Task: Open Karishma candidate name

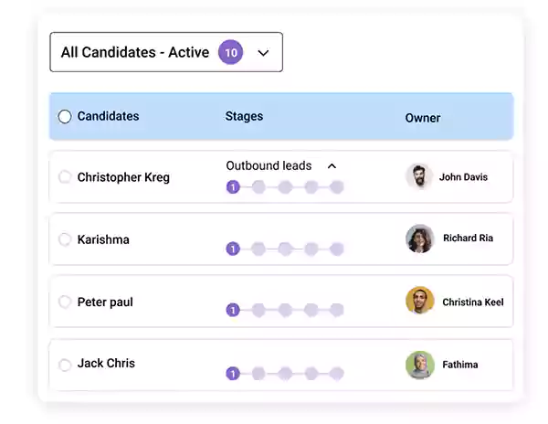Action: tap(103, 239)
